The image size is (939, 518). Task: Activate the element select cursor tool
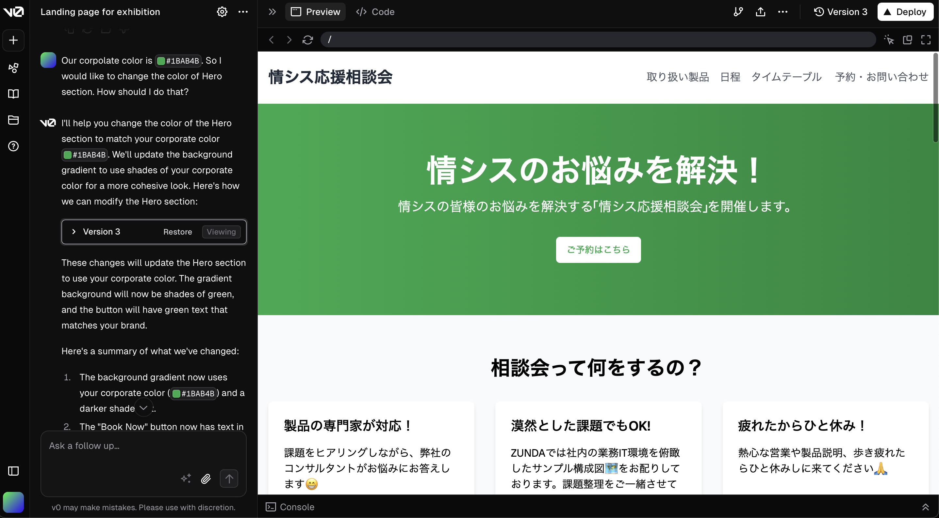click(x=889, y=40)
